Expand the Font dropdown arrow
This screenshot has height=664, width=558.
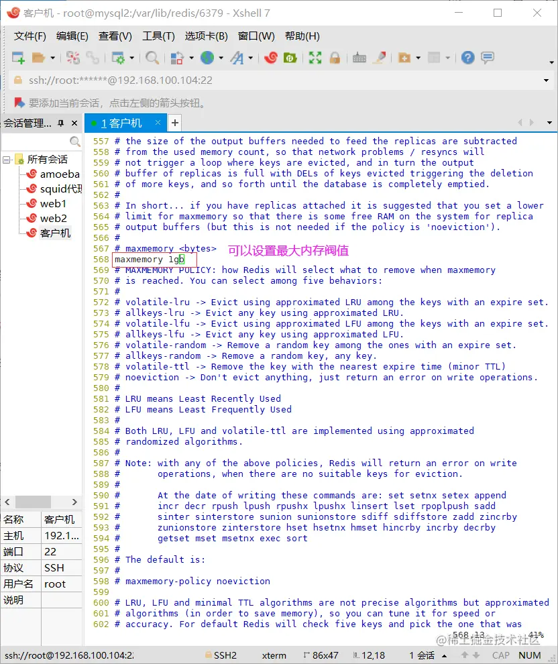tap(251, 58)
